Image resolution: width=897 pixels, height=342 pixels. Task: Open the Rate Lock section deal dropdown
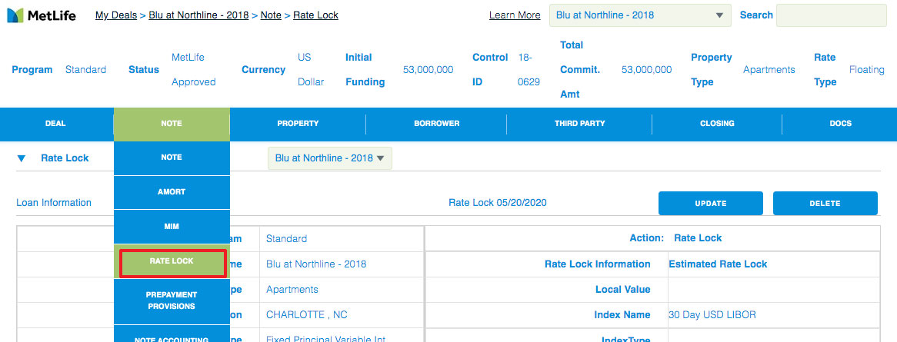pyautogui.click(x=330, y=158)
